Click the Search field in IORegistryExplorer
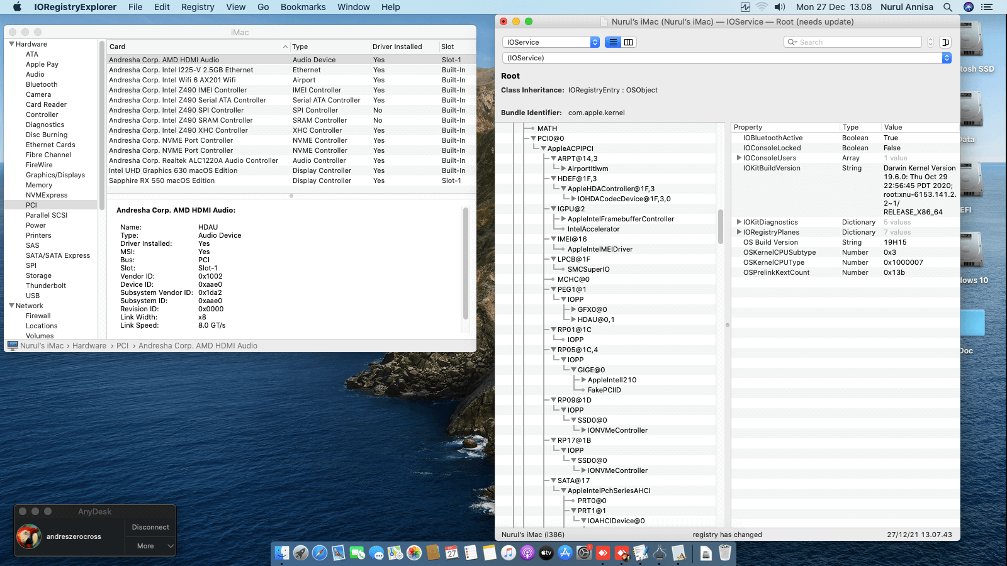The height and width of the screenshot is (566, 1007). tap(856, 42)
